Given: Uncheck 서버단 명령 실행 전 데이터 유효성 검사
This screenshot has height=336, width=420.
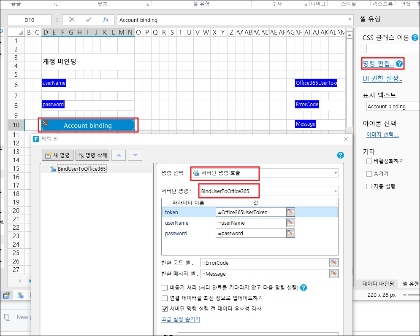Looking at the screenshot, I should (x=165, y=309).
